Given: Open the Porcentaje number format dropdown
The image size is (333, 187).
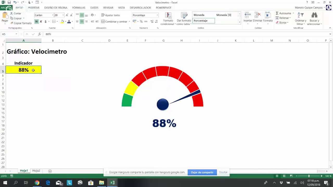Looking at the screenshot, I should pyautogui.click(x=157, y=15).
